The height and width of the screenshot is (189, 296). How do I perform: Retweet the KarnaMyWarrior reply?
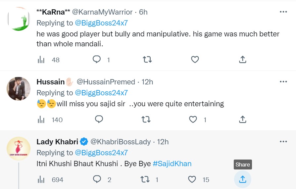tap(147, 60)
